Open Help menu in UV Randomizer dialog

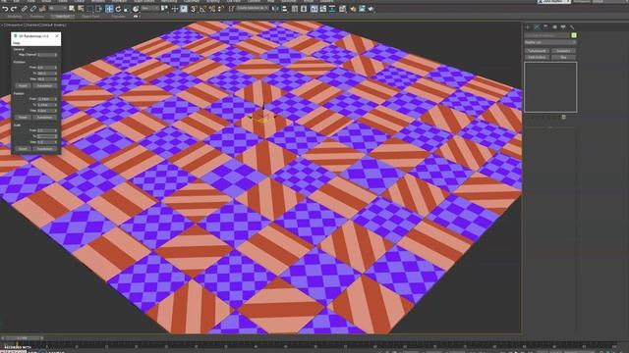click(17, 43)
